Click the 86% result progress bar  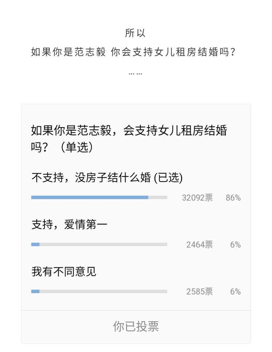coord(99,198)
